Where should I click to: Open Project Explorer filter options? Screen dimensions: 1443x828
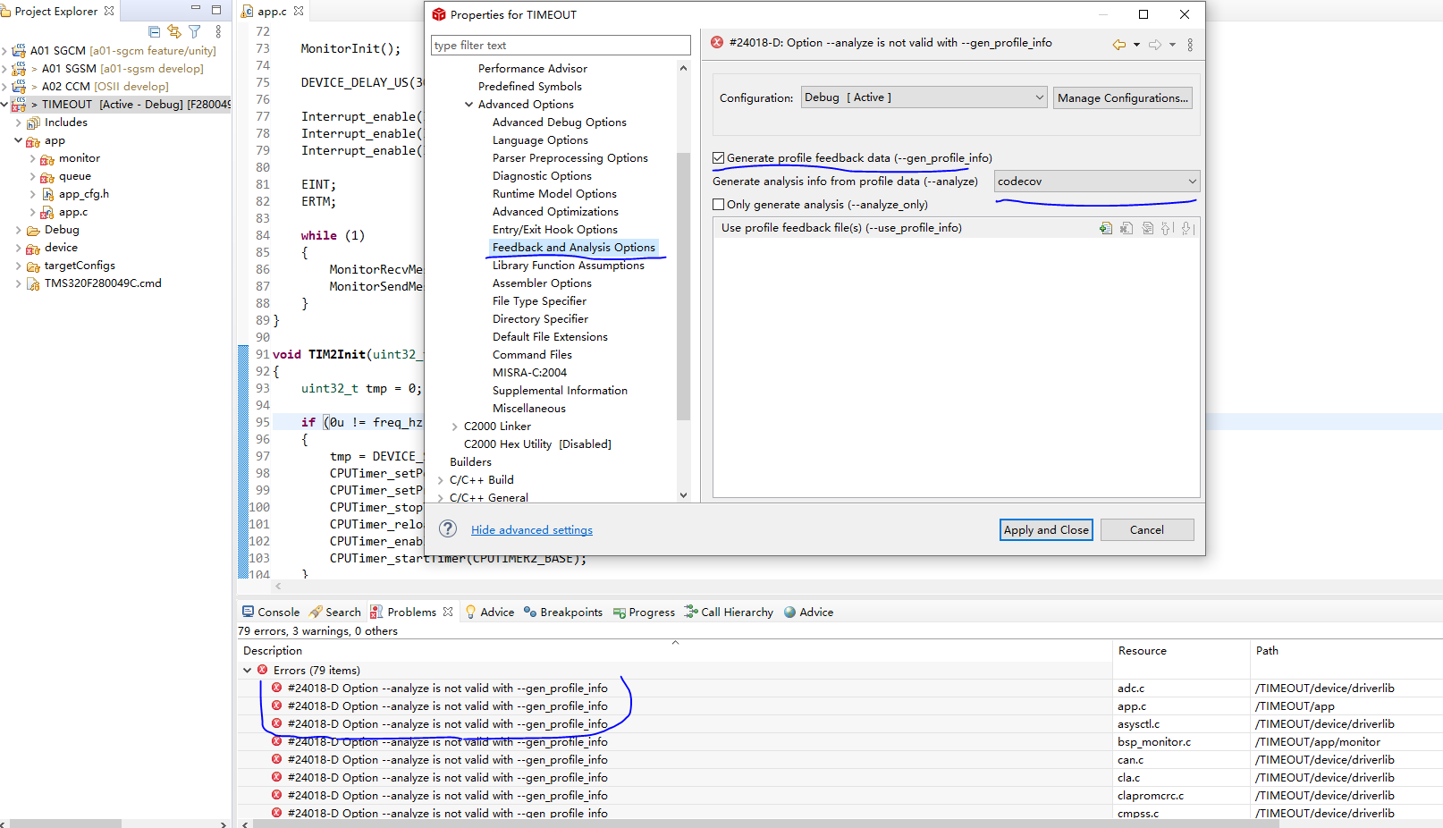pos(194,32)
